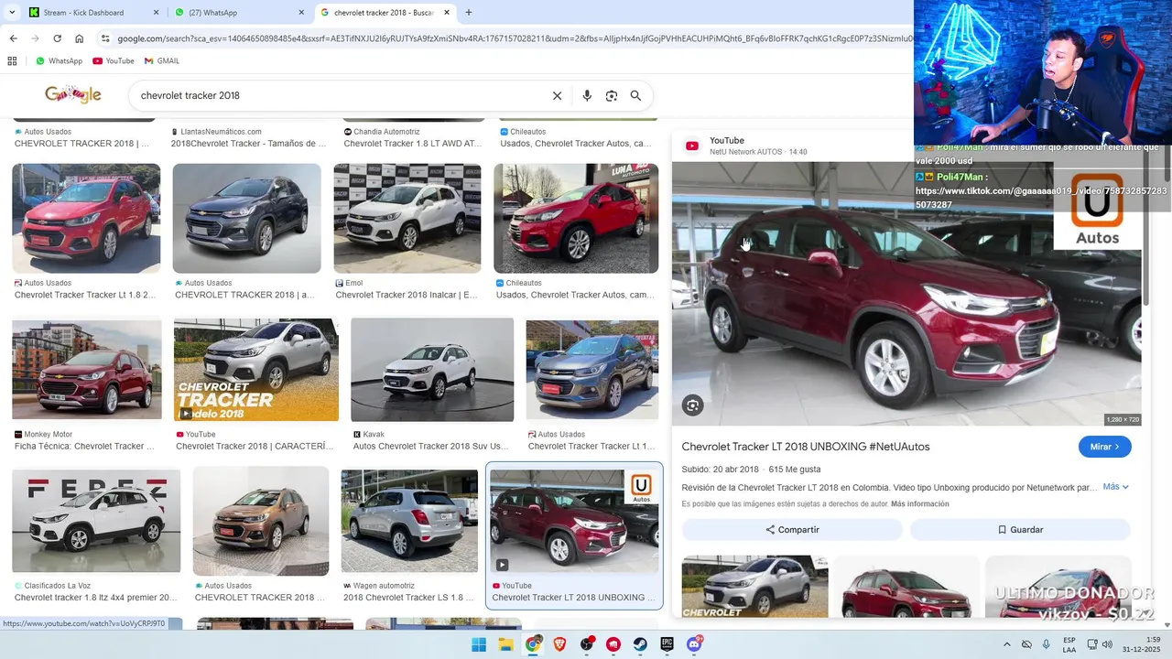Select red Tracker thumbnail from Chileautos

coord(576,219)
